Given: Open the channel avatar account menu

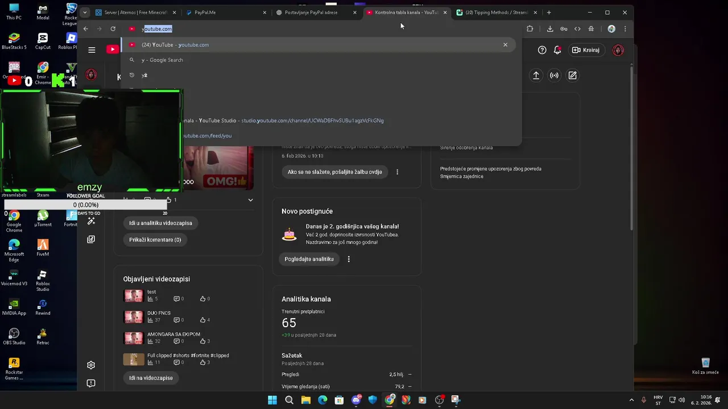Looking at the screenshot, I should tap(618, 50).
